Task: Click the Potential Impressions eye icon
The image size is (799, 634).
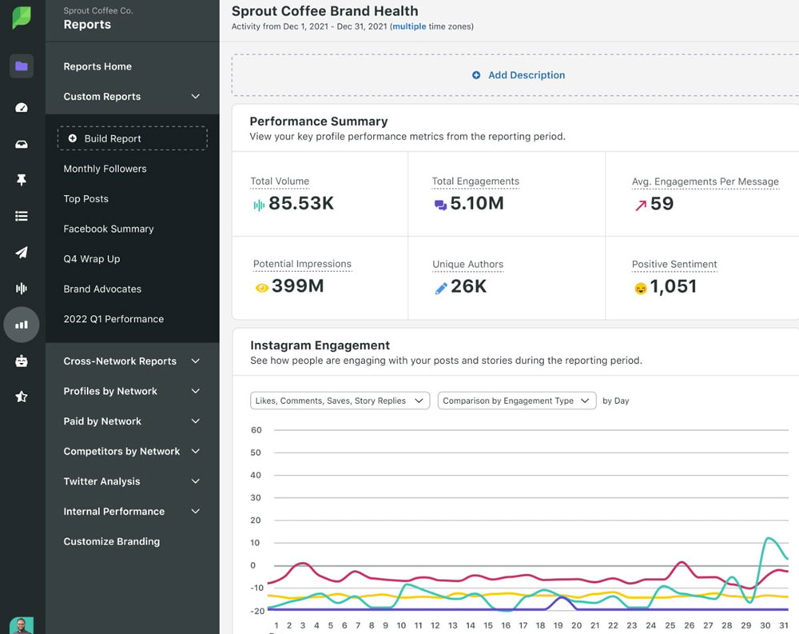Action: click(x=262, y=288)
